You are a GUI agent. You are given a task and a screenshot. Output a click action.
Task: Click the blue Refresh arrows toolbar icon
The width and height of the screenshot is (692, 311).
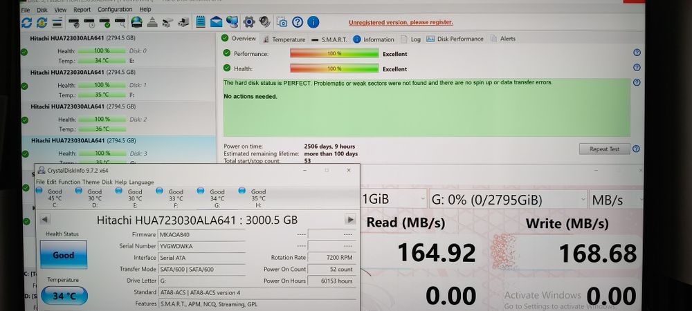[x=26, y=23]
